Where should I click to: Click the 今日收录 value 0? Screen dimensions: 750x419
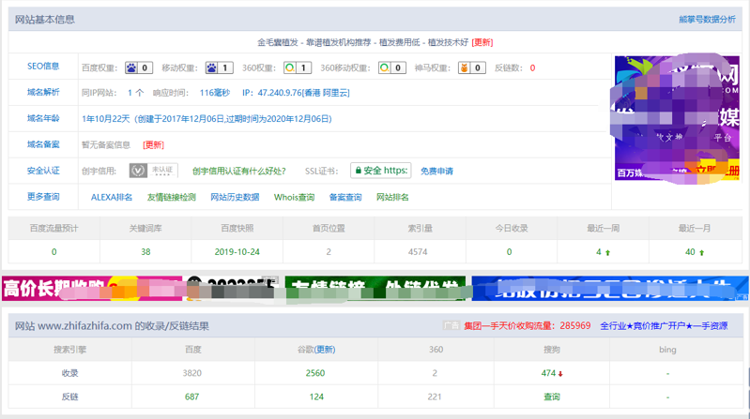point(509,252)
